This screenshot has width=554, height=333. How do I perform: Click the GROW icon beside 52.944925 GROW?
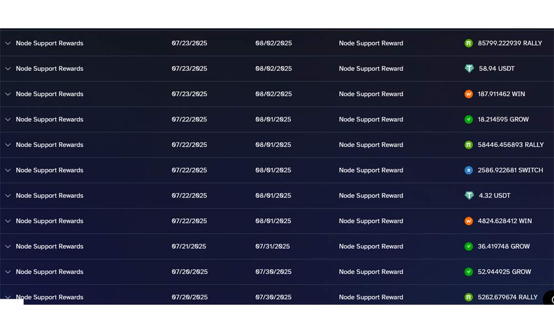(x=469, y=272)
